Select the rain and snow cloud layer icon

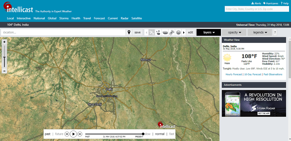tap(158, 32)
